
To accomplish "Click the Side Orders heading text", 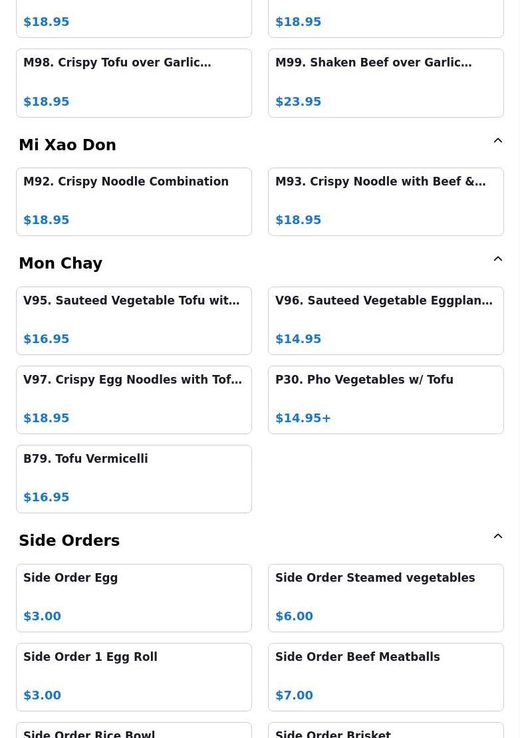I will (x=69, y=541).
